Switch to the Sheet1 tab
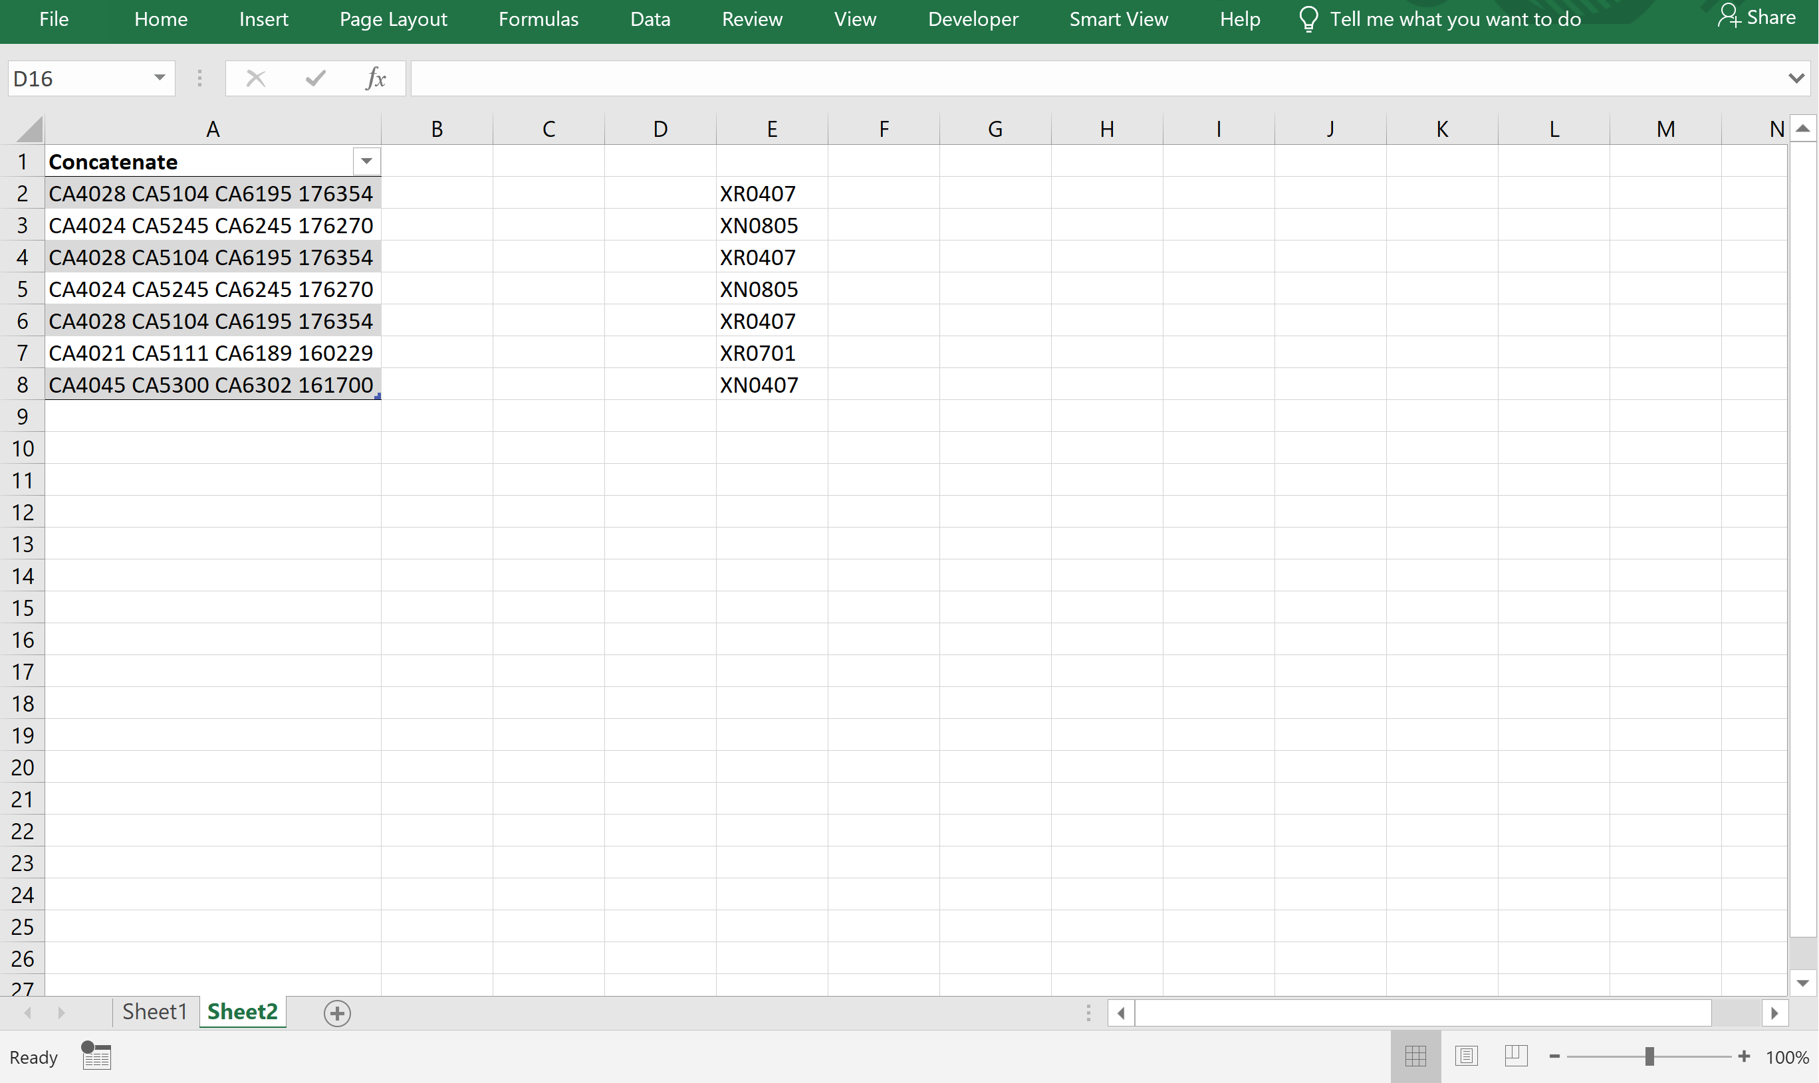This screenshot has width=1819, height=1083. point(155,1011)
